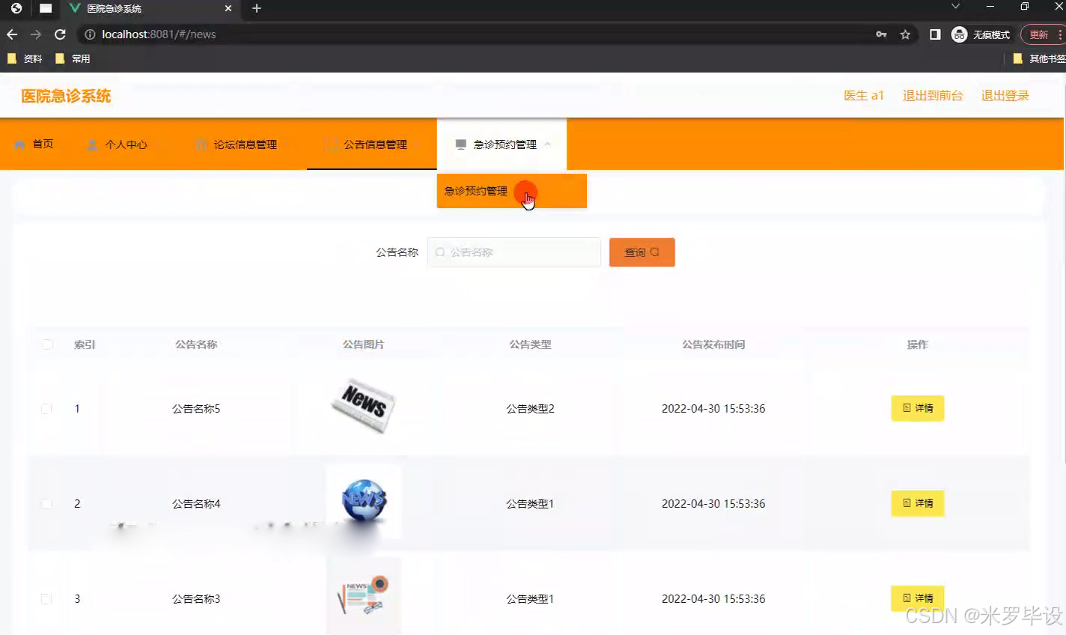Click the icon next to 公告信息管理
The height and width of the screenshot is (635, 1066).
click(x=330, y=144)
